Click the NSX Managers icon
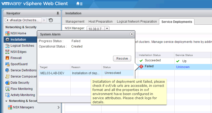The height and width of the screenshot is (113, 212). coord(10,107)
